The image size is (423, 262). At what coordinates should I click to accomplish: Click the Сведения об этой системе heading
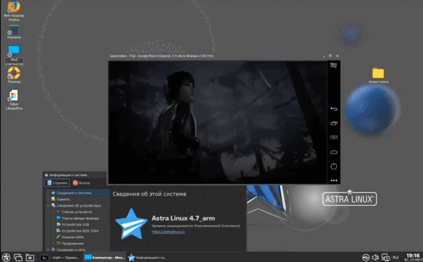[x=150, y=194]
